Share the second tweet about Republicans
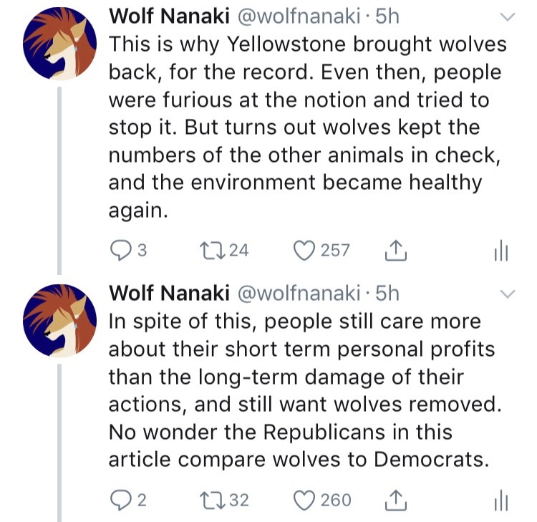Screen dimensions: 537x522 click(396, 500)
